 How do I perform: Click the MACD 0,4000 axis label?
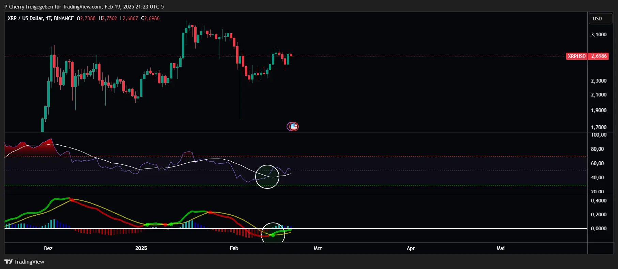[x=599, y=201]
